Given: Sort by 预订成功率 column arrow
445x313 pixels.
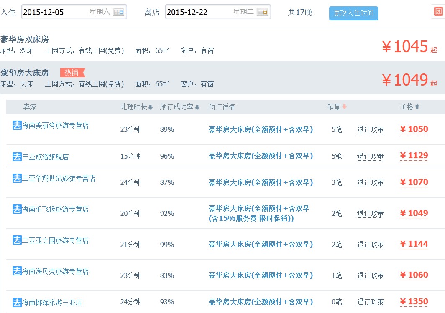Looking at the screenshot, I should [x=197, y=107].
